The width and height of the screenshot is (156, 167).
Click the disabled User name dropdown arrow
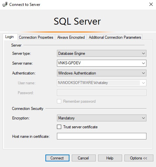pyautogui.click(x=143, y=83)
